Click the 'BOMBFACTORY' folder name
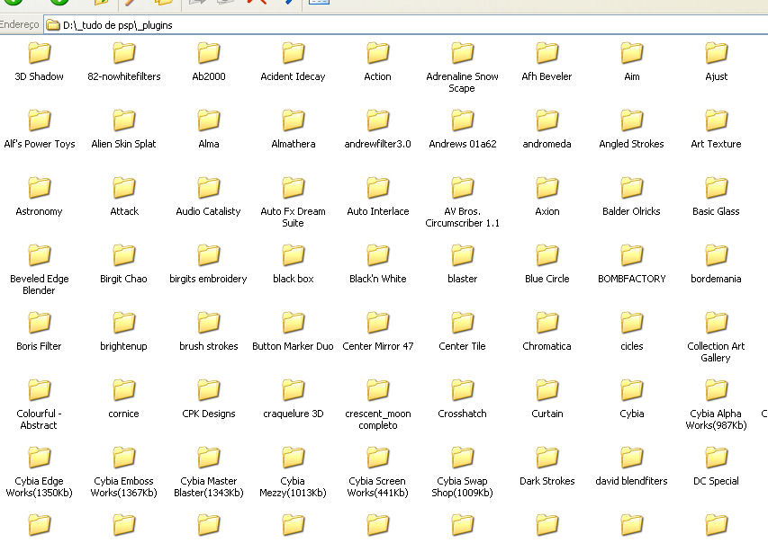Image resolution: width=768 pixels, height=543 pixels. click(x=632, y=279)
